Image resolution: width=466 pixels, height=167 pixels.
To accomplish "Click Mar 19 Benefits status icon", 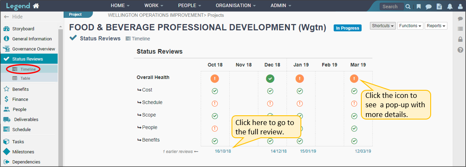I will click(354, 141).
